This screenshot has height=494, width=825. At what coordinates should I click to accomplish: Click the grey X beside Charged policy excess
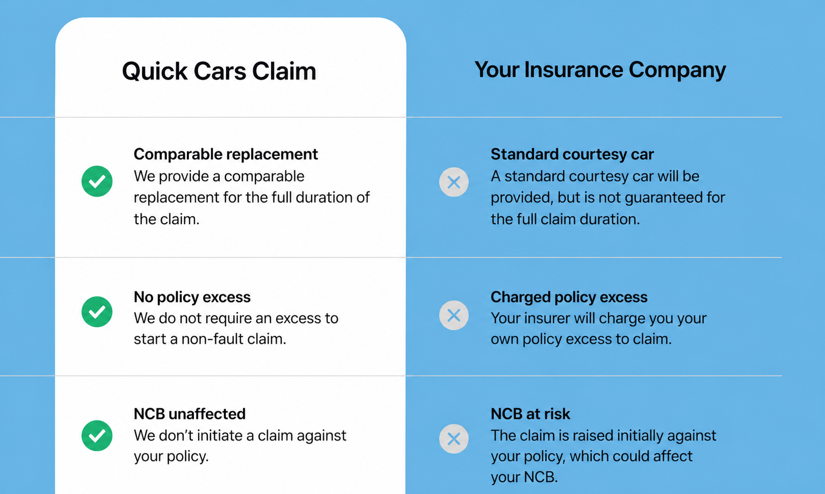pyautogui.click(x=454, y=315)
